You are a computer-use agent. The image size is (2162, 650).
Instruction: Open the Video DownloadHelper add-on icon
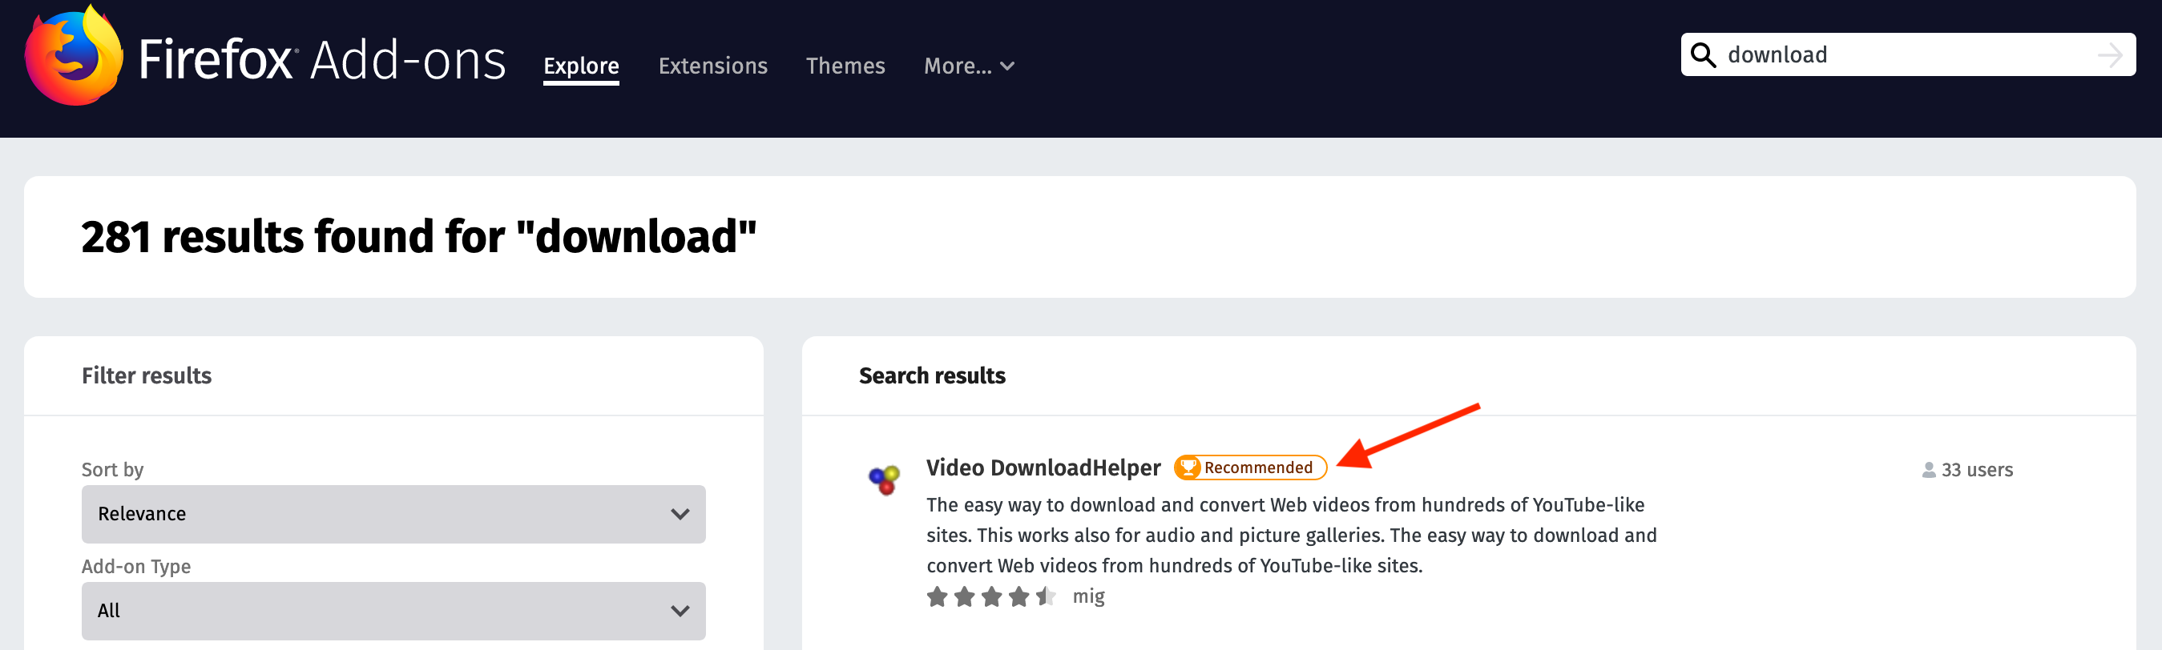(x=884, y=479)
